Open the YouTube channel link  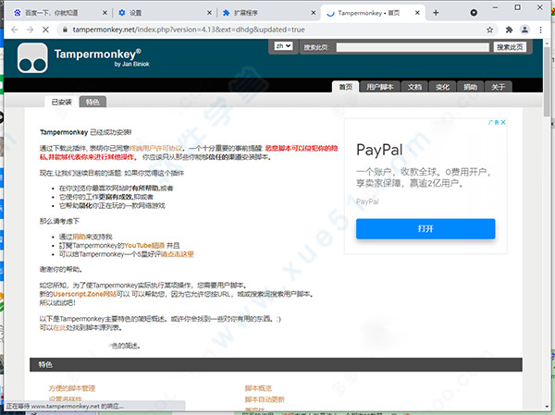(x=144, y=246)
